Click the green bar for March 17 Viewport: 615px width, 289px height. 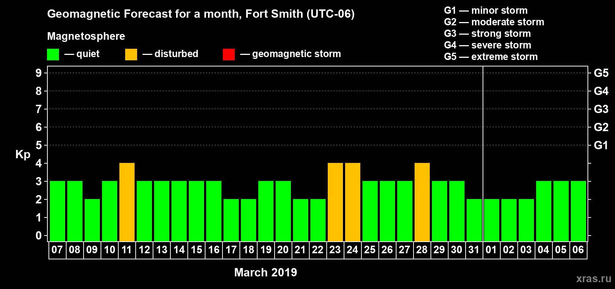pos(231,220)
